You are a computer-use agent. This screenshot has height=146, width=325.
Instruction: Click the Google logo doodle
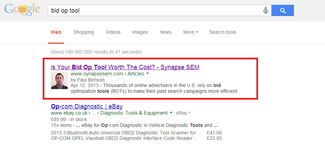tap(22, 10)
